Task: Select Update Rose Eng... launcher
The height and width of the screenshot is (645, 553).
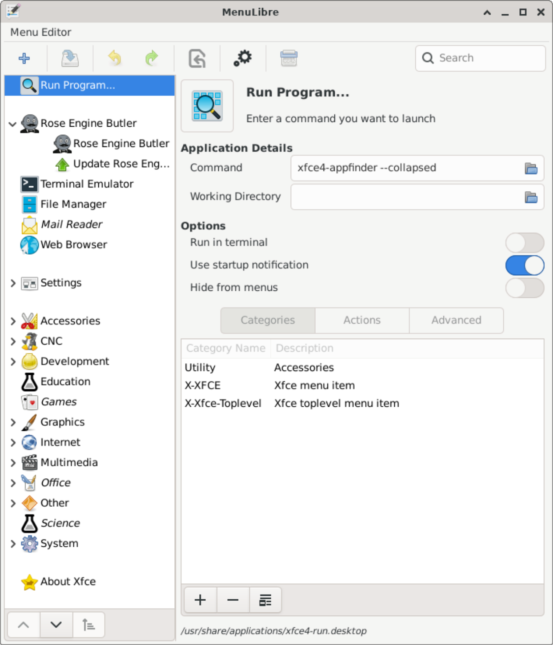Action: tap(90, 164)
